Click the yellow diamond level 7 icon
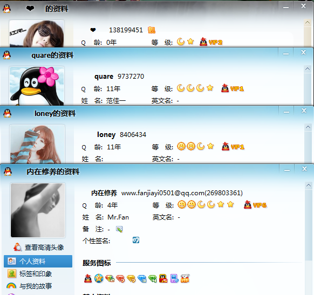 pos(131,279)
